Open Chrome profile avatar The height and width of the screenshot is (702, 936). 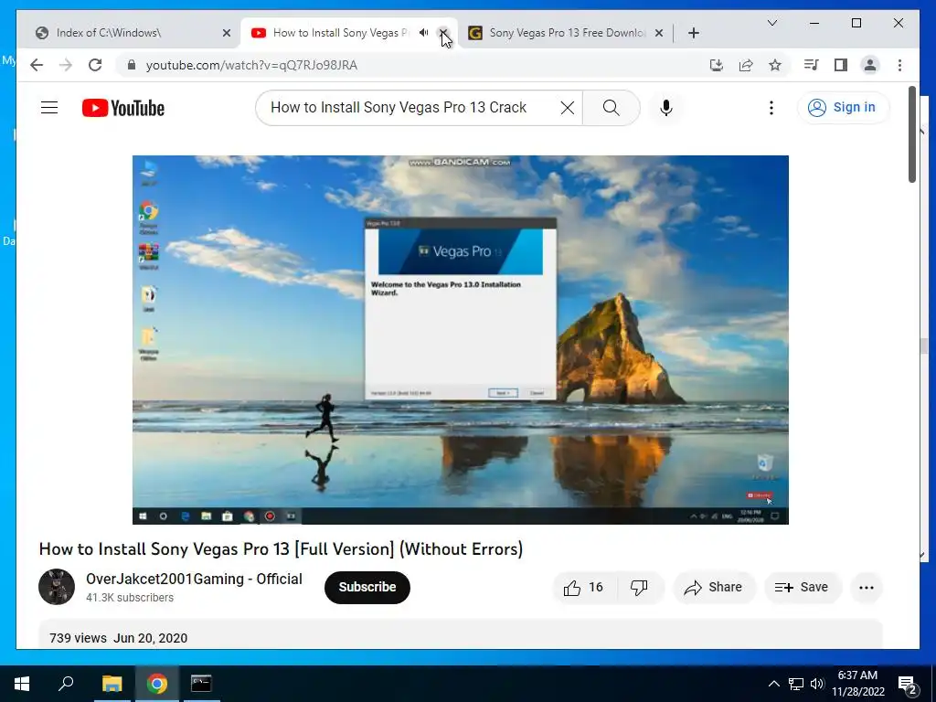pyautogui.click(x=870, y=65)
